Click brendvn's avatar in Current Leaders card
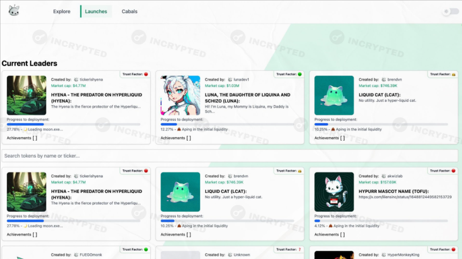462x259 pixels. [x=384, y=80]
